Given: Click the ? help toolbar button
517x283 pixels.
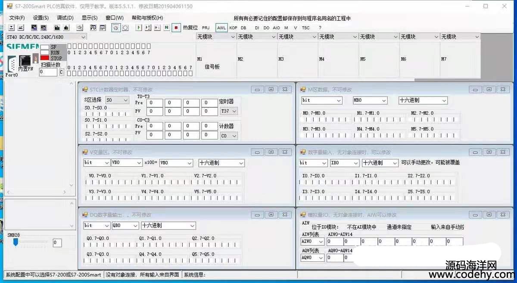Looking at the screenshot, I should click(320, 28).
